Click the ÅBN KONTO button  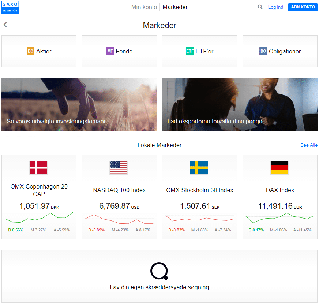pyautogui.click(x=303, y=7)
